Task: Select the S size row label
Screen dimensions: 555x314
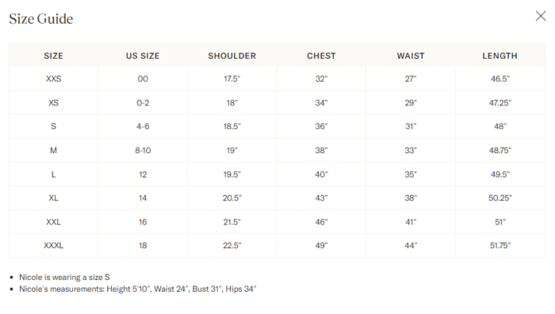Action: (53, 126)
